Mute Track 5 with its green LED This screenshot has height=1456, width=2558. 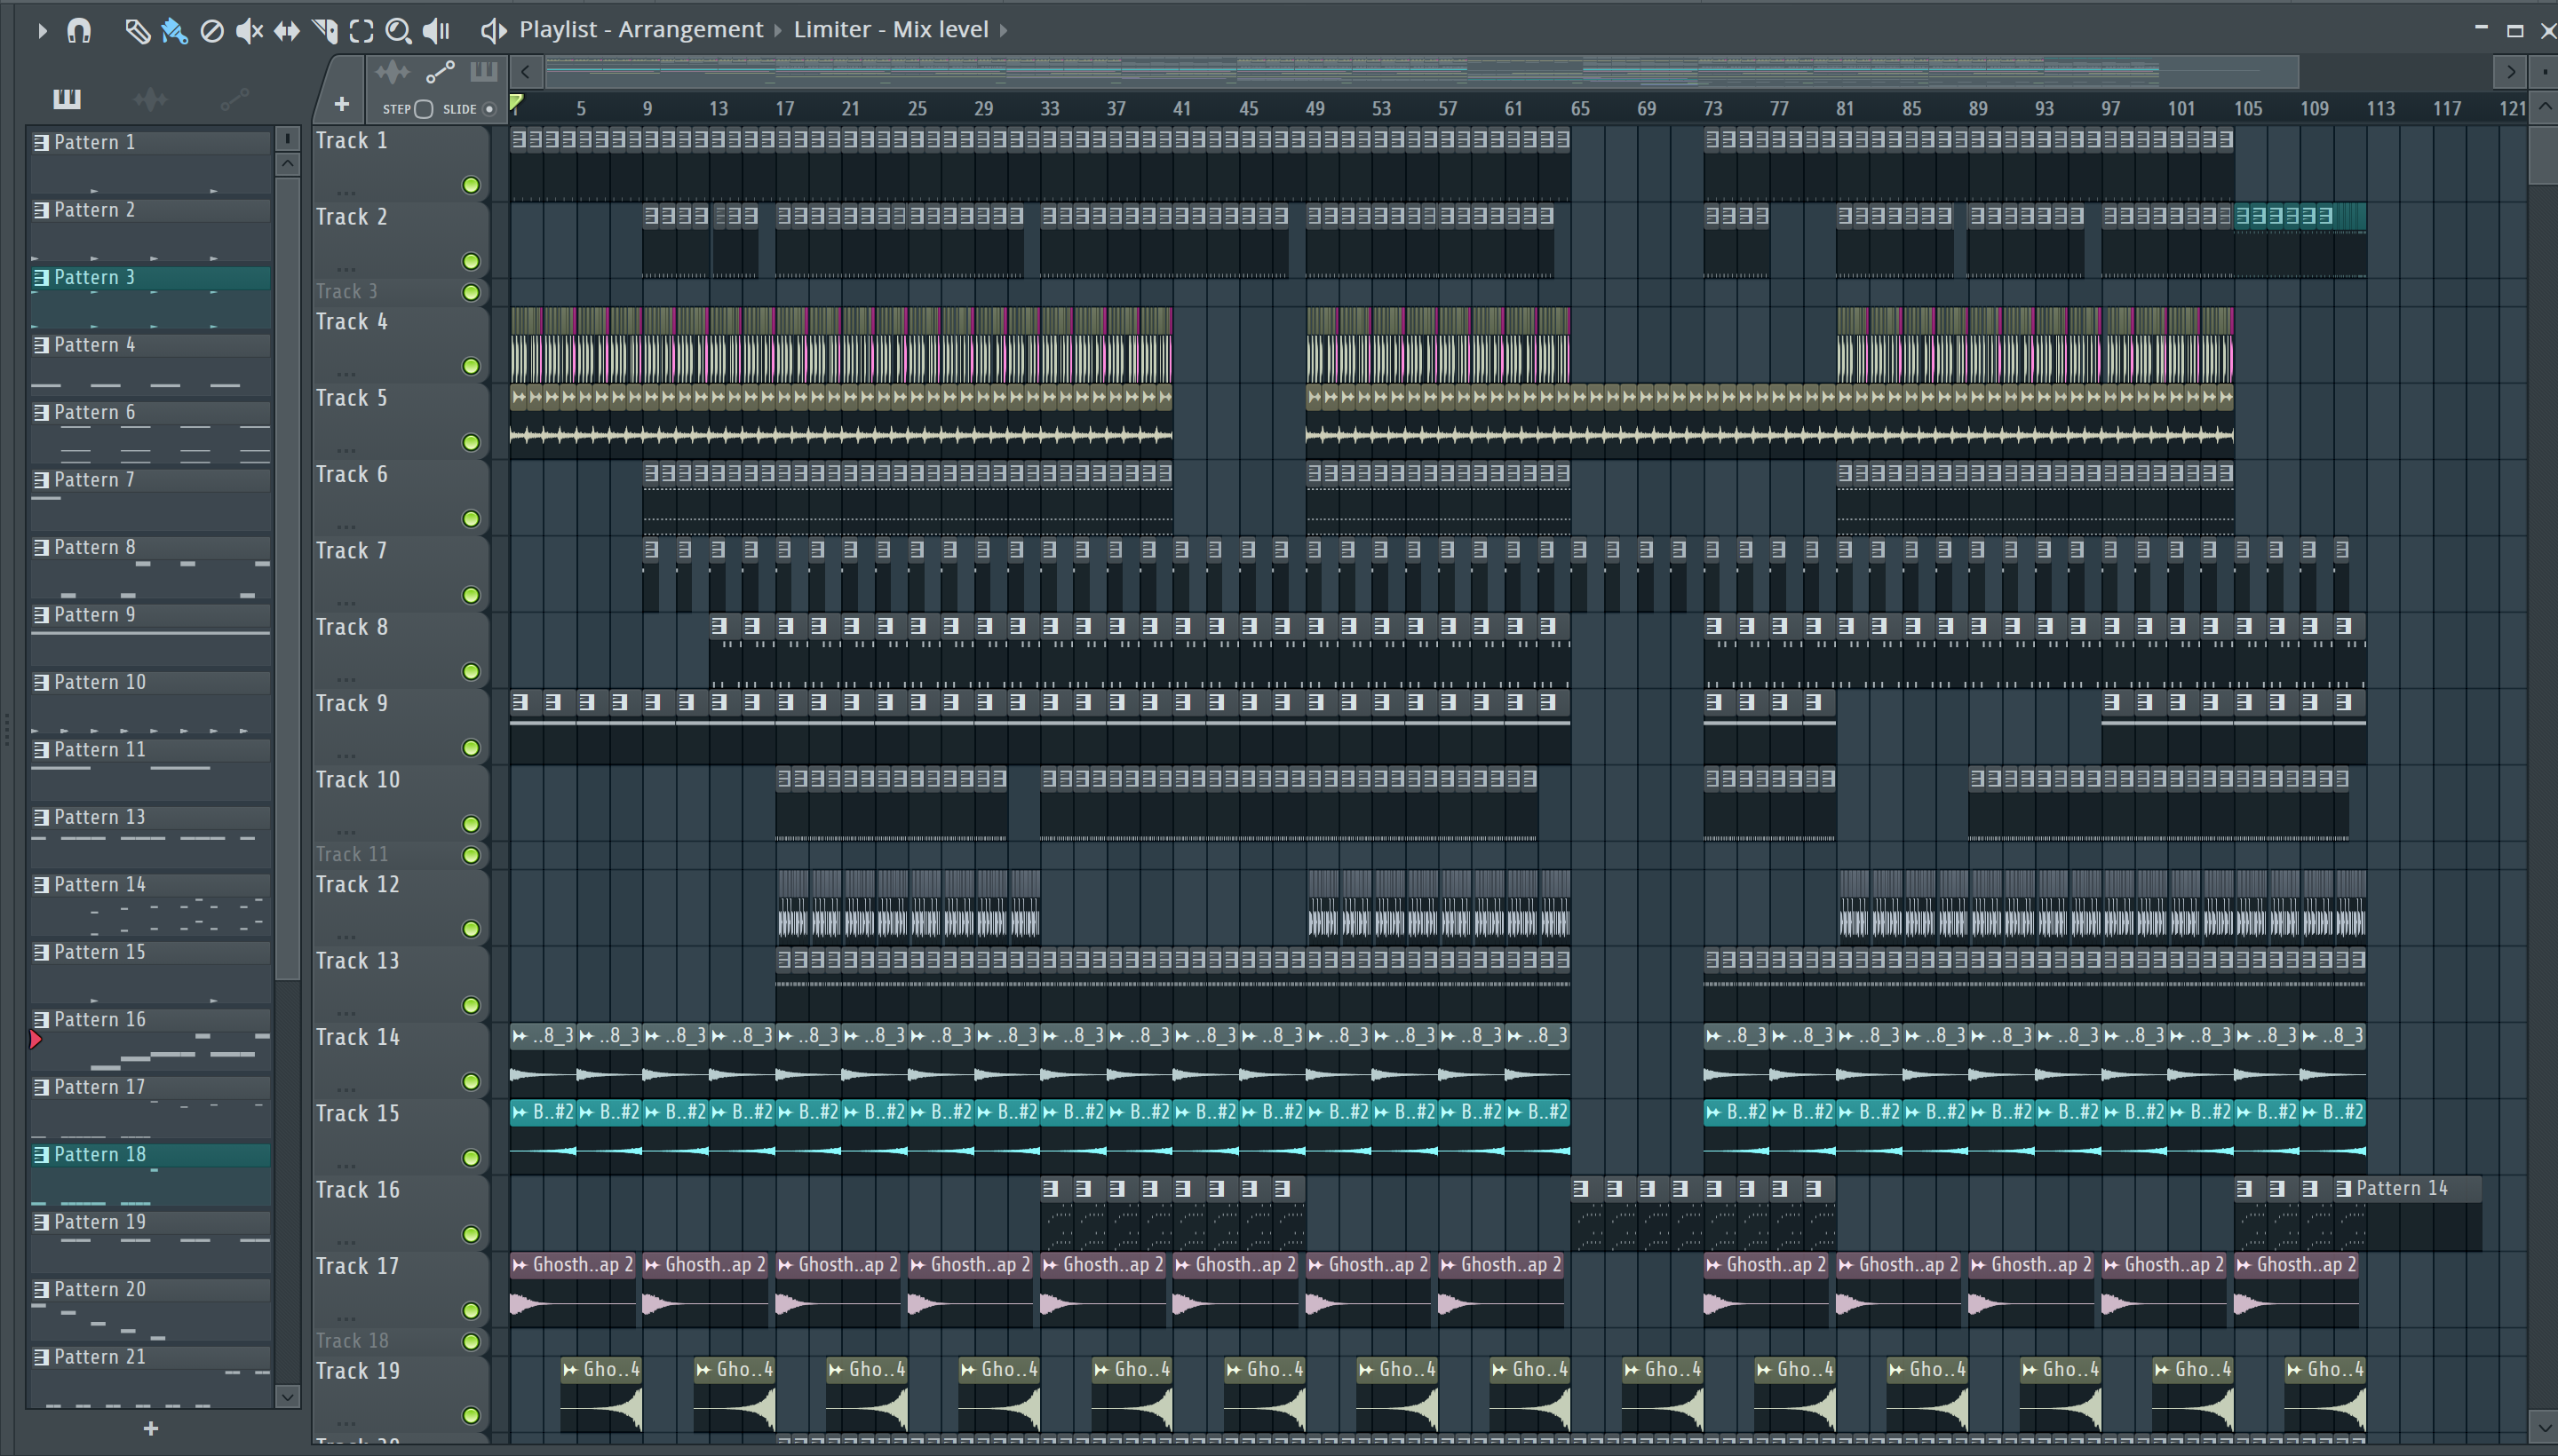click(471, 442)
